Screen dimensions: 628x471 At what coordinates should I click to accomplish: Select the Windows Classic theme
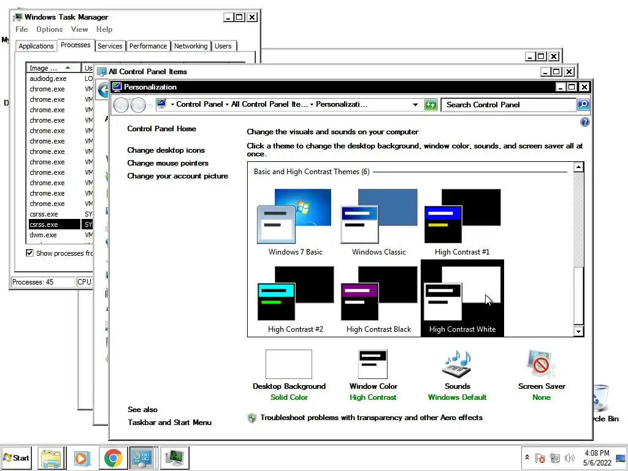pyautogui.click(x=378, y=222)
